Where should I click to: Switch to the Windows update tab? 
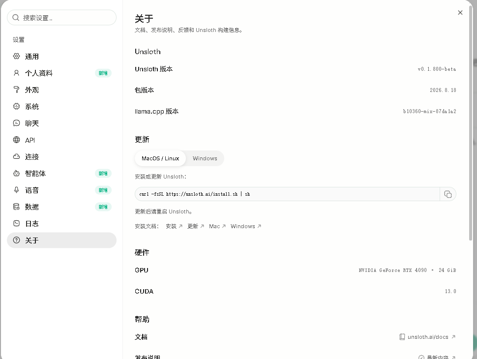tap(205, 158)
